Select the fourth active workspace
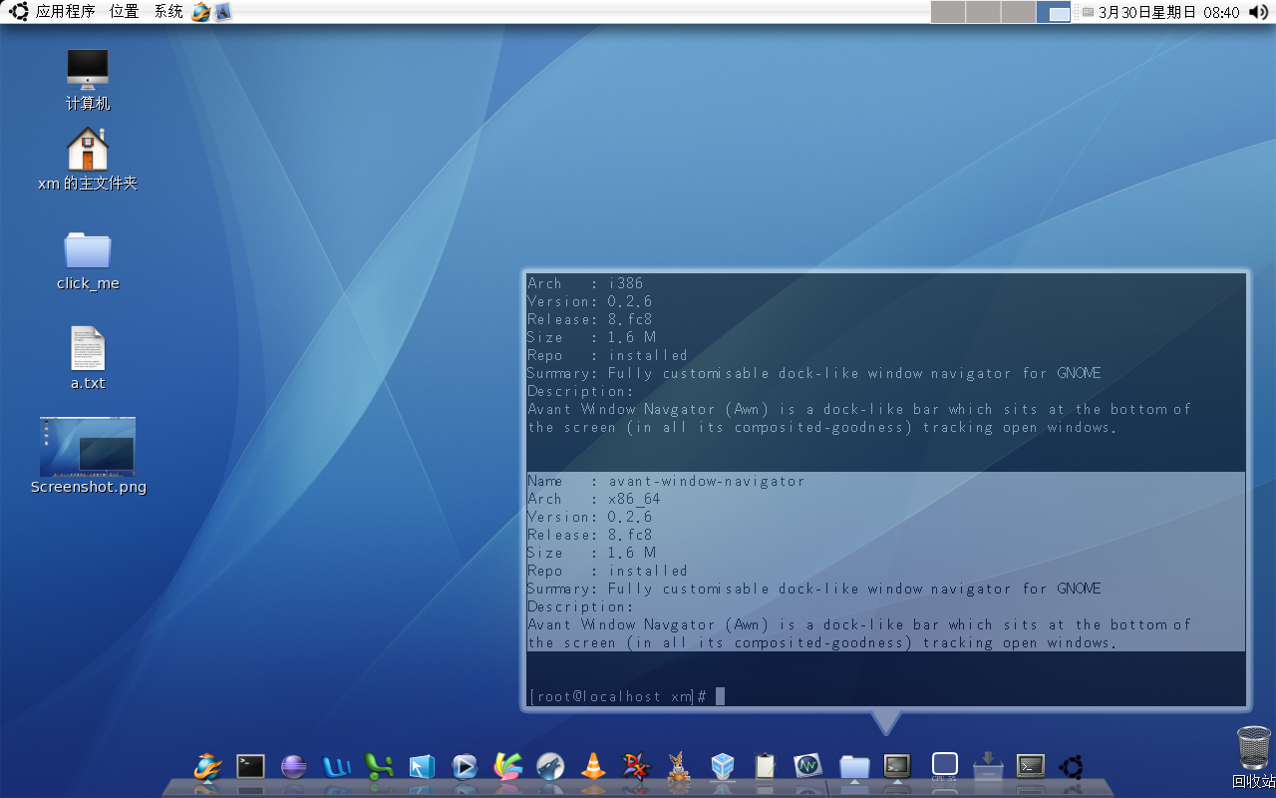The image size is (1276, 798). [1054, 12]
